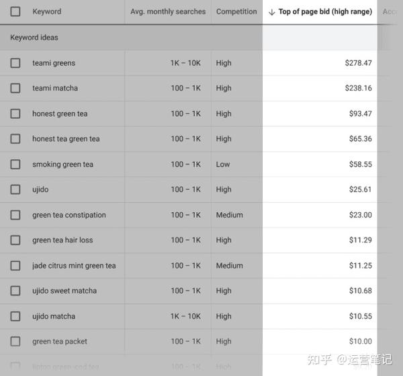
Task: Check the box for teami greens
Action: coord(15,63)
